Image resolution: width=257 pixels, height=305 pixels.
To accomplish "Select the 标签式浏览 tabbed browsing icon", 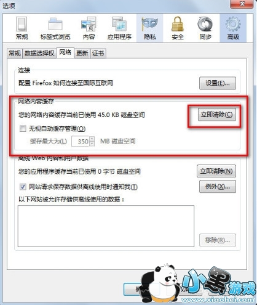I will (x=55, y=28).
